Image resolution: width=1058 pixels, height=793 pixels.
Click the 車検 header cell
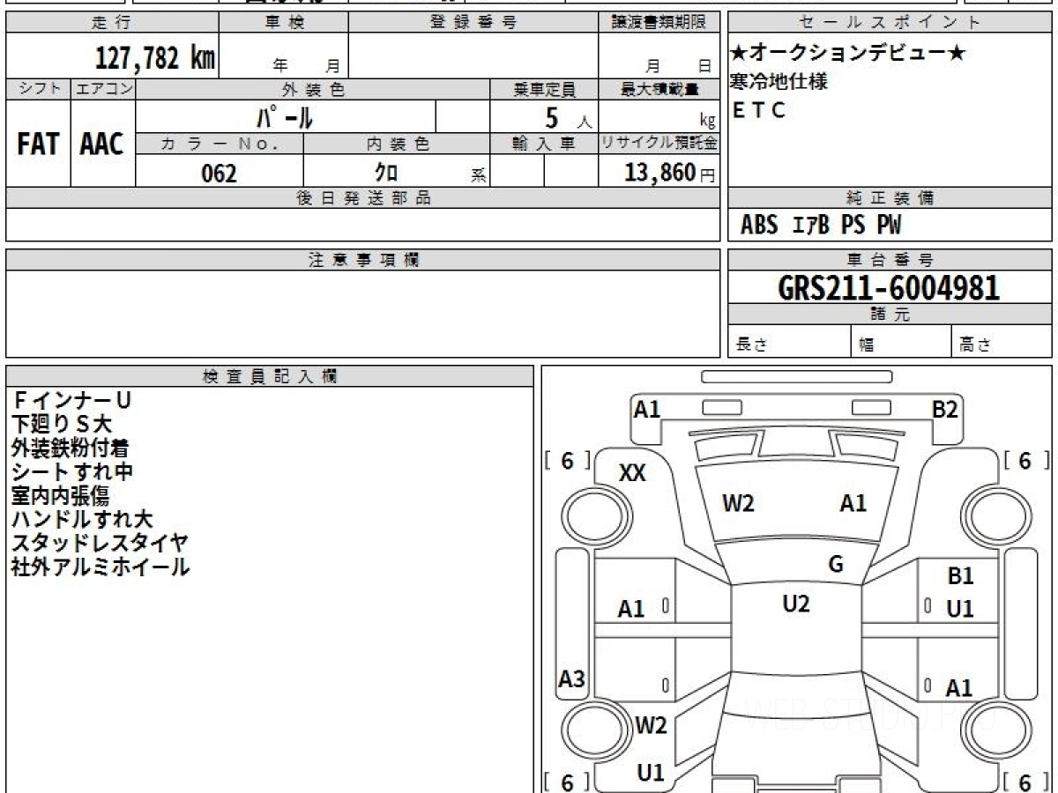283,23
